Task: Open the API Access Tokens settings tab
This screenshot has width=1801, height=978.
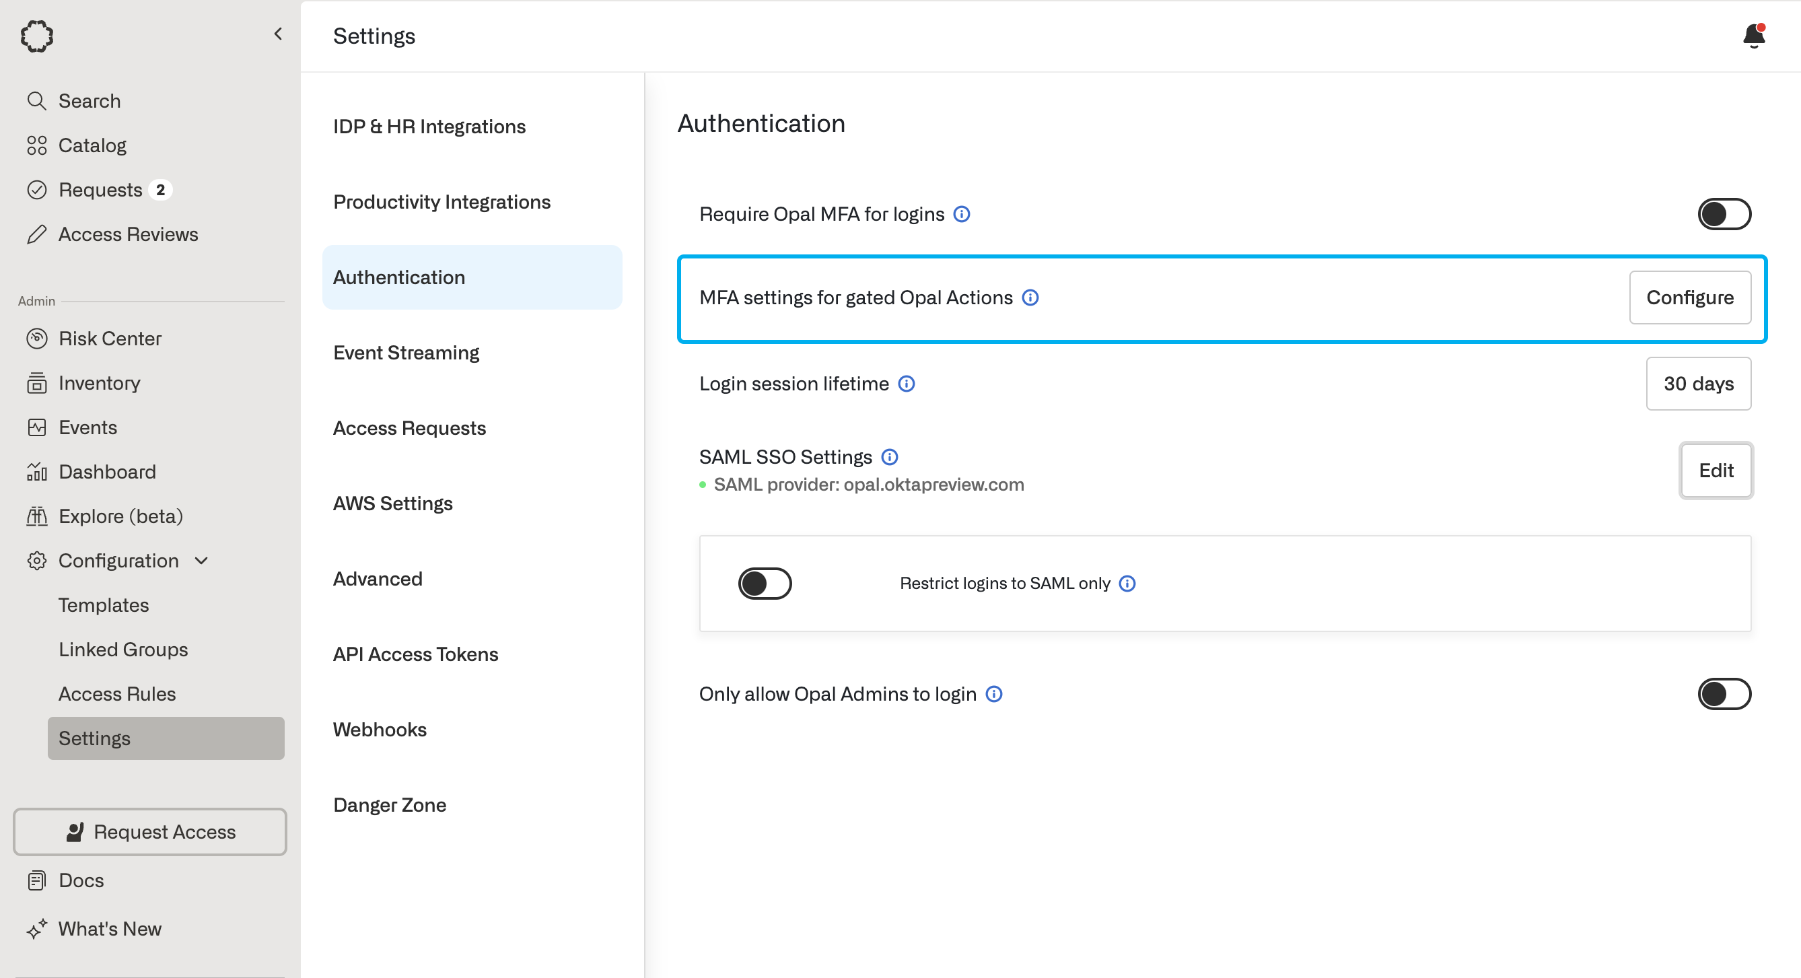Action: click(415, 654)
